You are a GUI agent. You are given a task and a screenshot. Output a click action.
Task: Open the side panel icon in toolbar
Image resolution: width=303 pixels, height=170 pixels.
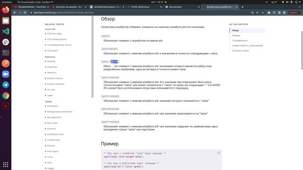[x=279, y=13]
